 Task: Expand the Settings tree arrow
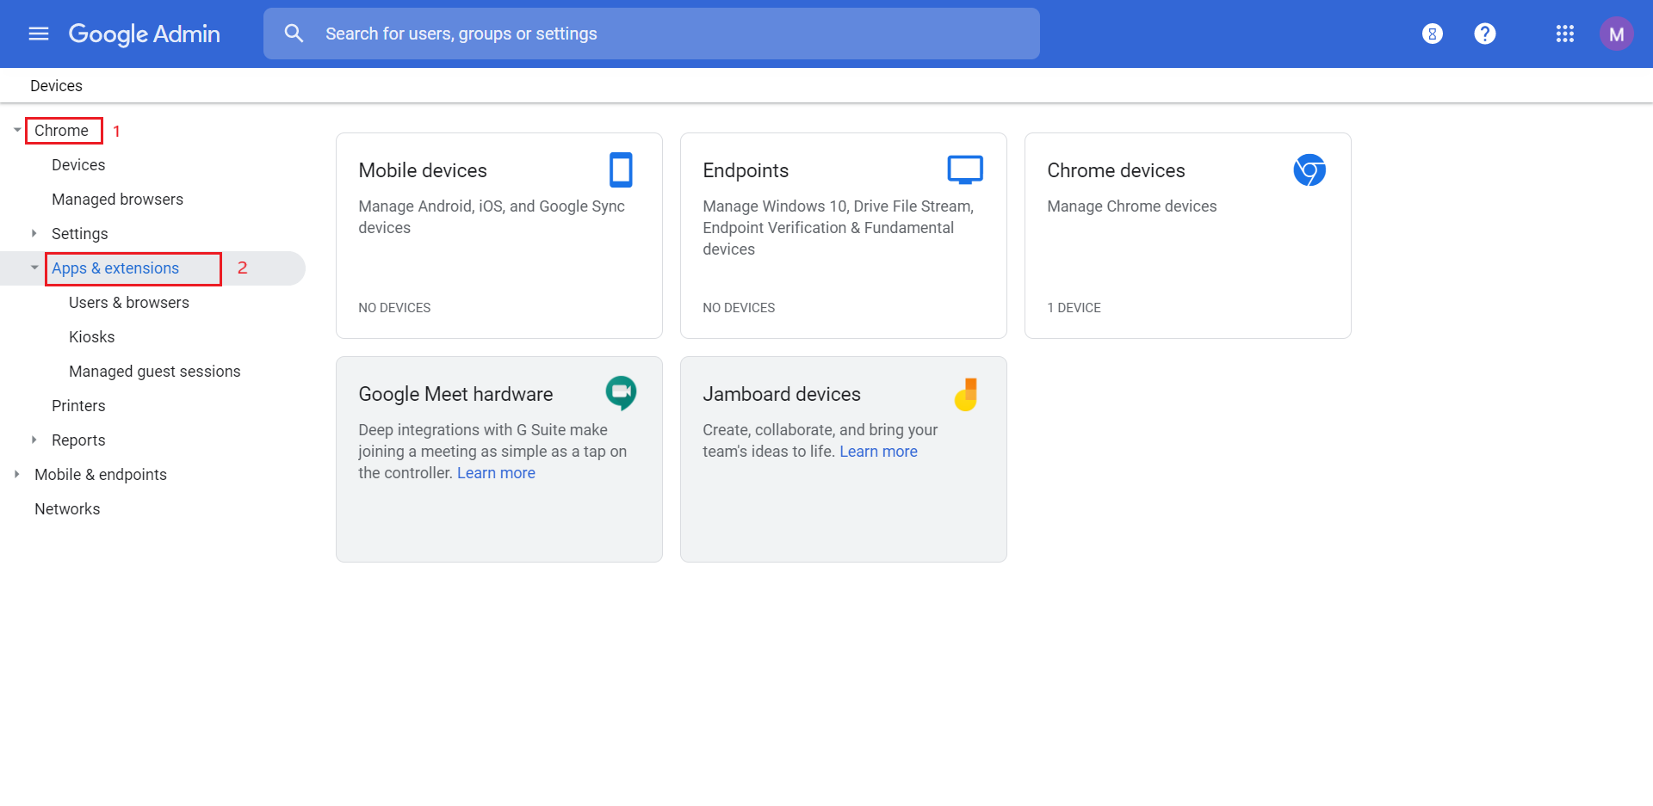point(34,233)
